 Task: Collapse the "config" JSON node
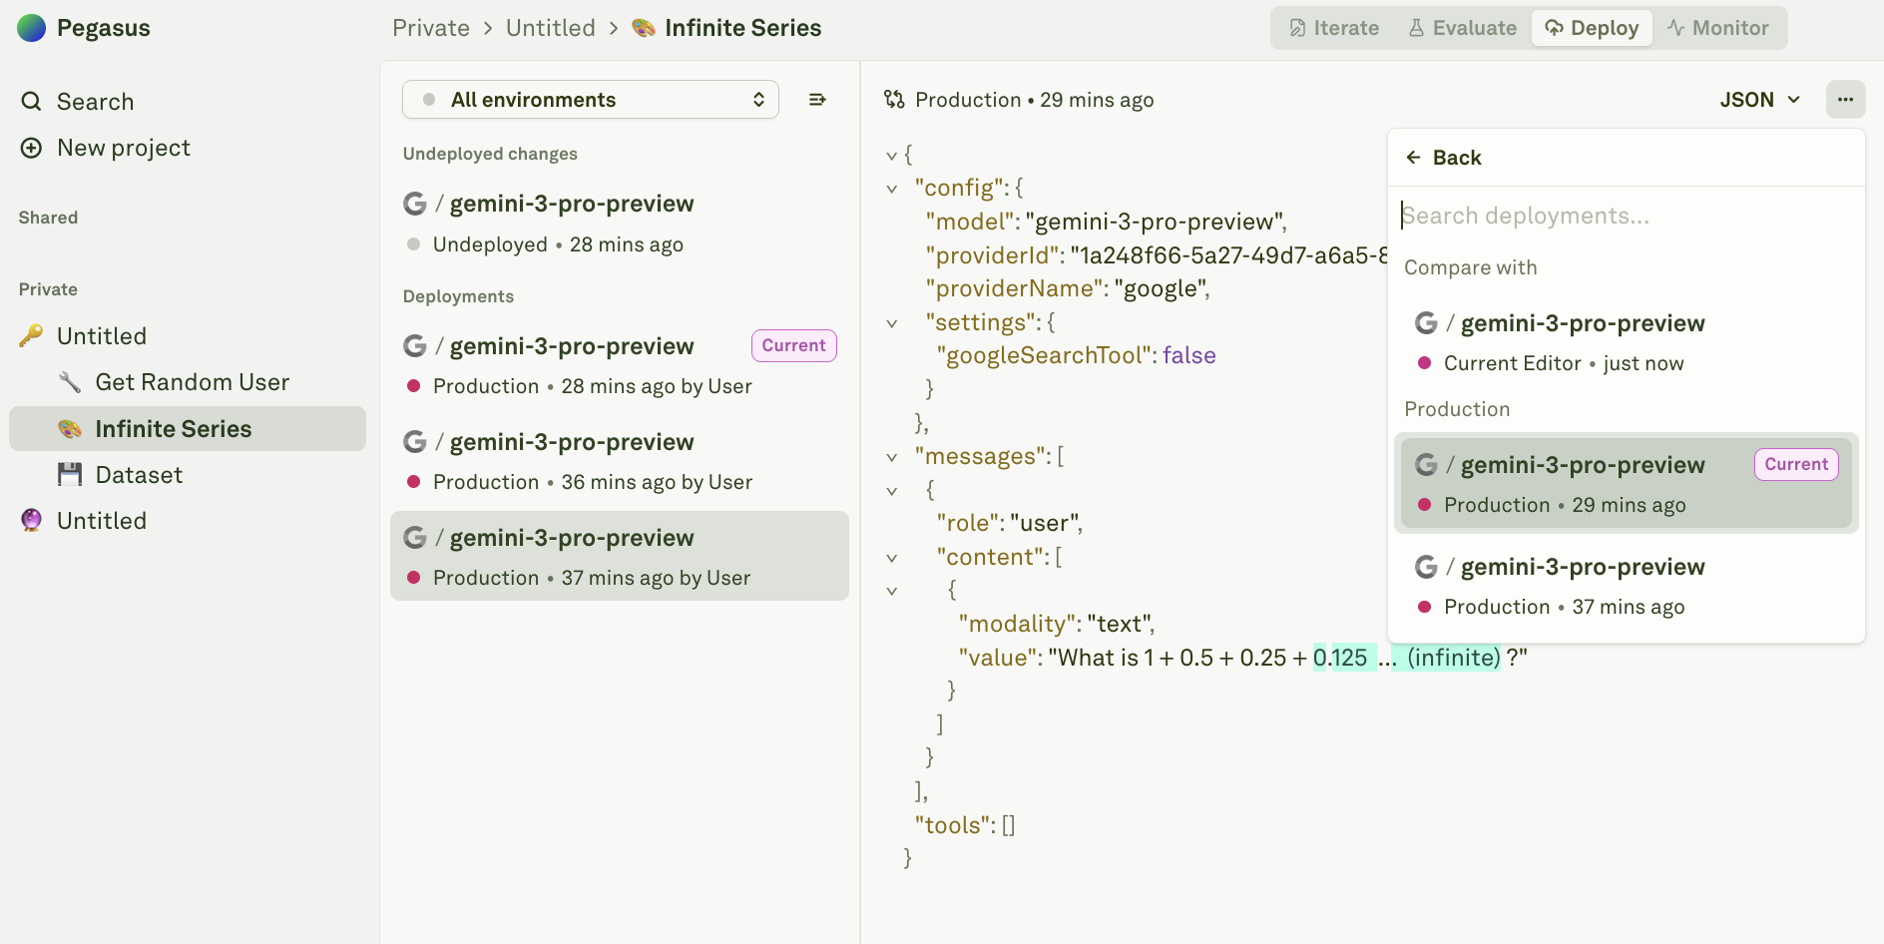coord(892,189)
